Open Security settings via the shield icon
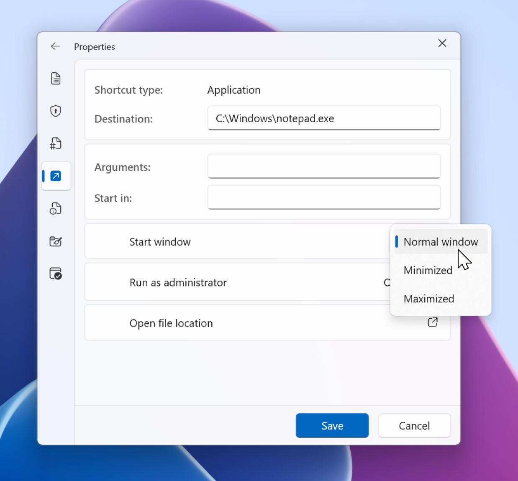This screenshot has width=518, height=481. [56, 111]
